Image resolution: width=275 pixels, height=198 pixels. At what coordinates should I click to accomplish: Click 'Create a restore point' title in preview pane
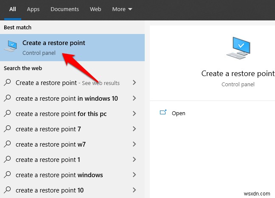tap(238, 74)
